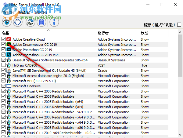Select the Visual C++ 2008 x86 row name

(x=54, y=128)
